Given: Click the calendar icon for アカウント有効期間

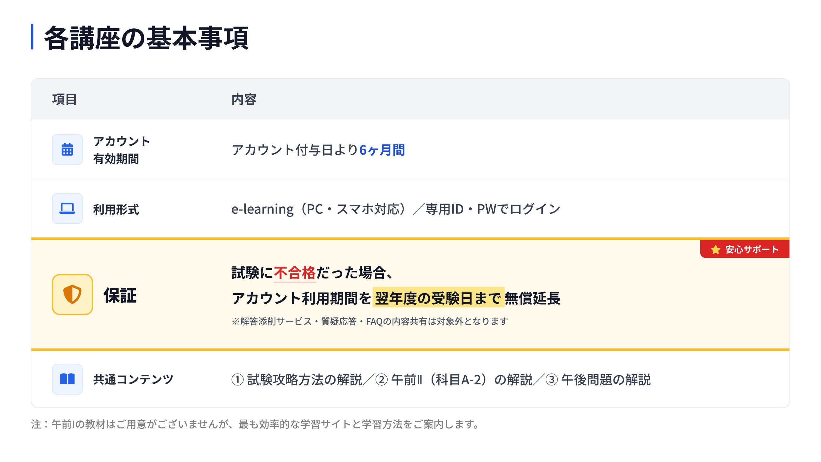Looking at the screenshot, I should point(67,150).
